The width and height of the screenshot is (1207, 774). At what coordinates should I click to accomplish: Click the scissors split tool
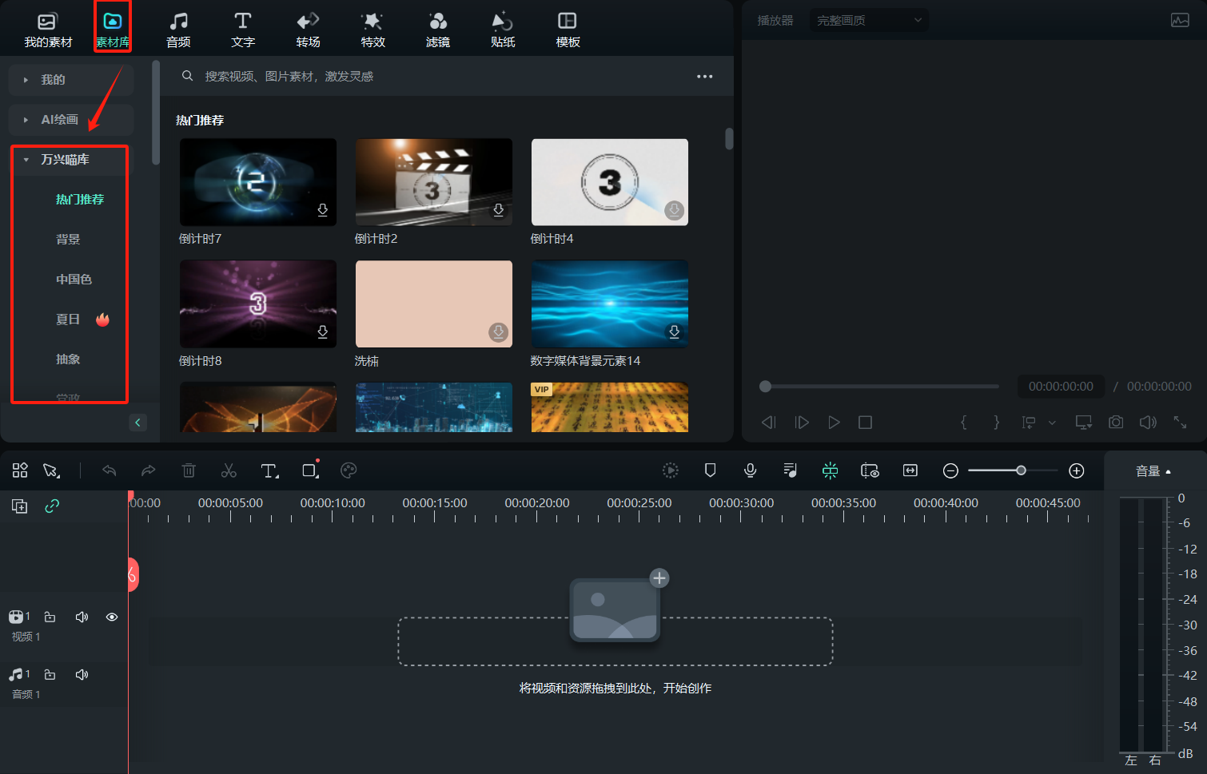(229, 470)
